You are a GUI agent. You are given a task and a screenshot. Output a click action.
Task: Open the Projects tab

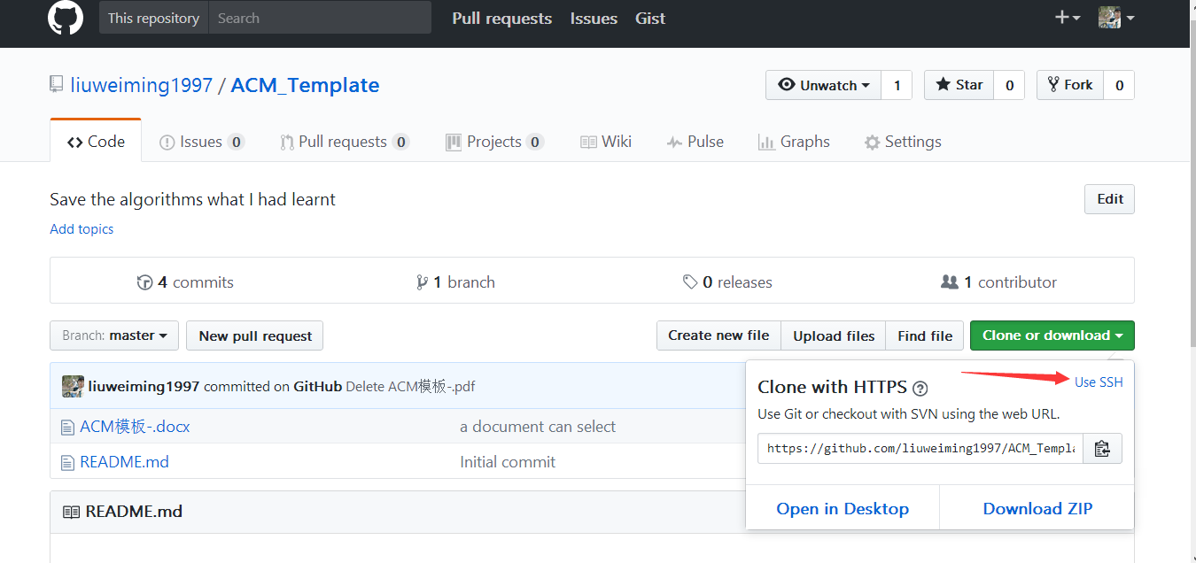point(494,142)
